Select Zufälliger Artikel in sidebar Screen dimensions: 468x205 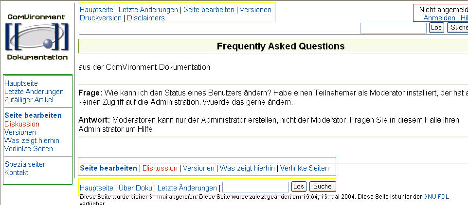29,100
